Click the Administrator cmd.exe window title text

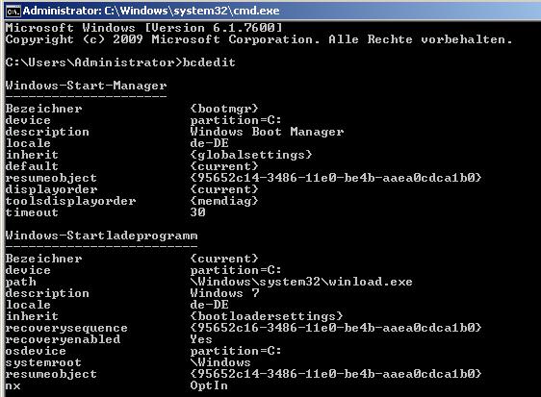click(151, 11)
